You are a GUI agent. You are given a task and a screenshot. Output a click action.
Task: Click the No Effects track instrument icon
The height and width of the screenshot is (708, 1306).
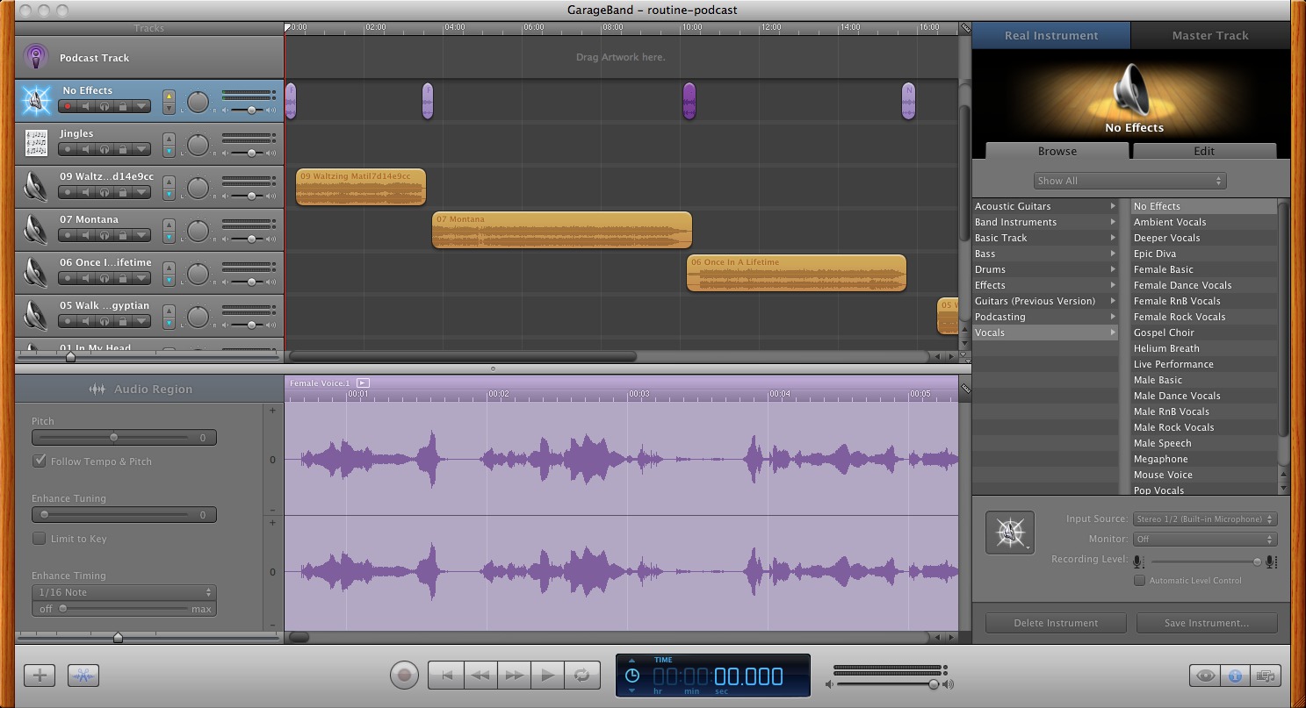(x=36, y=101)
